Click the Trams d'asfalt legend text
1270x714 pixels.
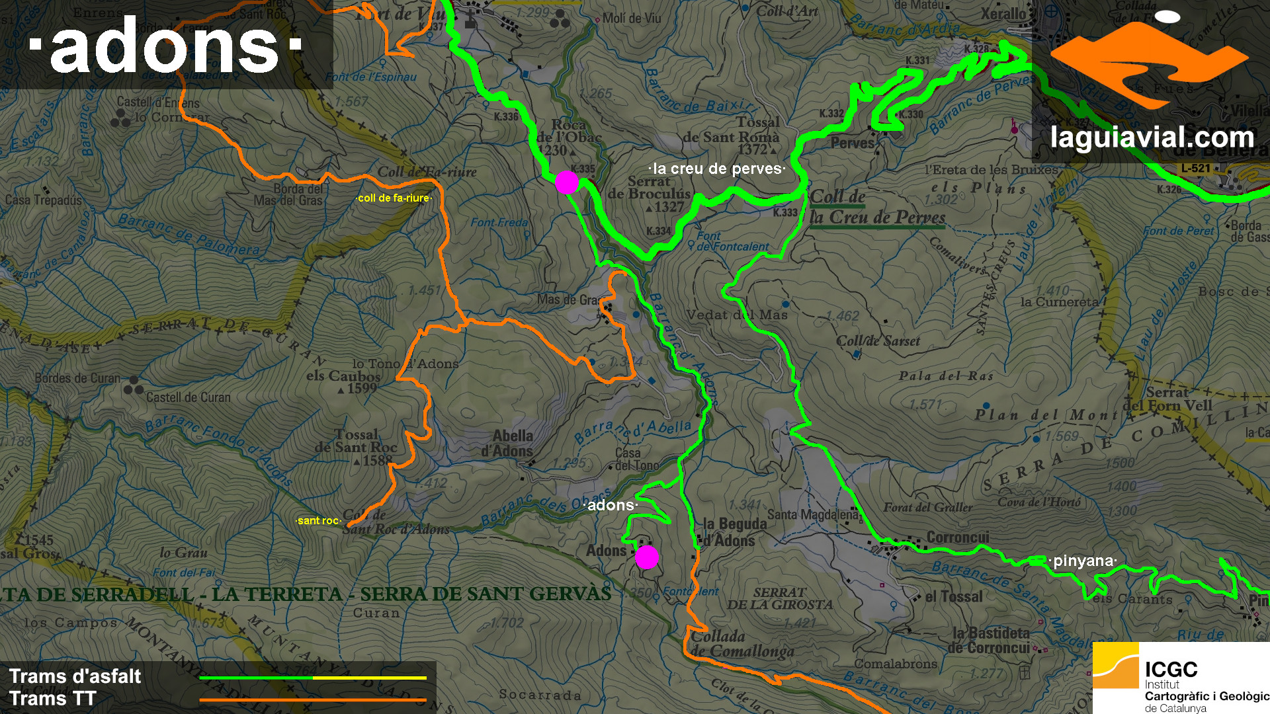click(x=75, y=676)
